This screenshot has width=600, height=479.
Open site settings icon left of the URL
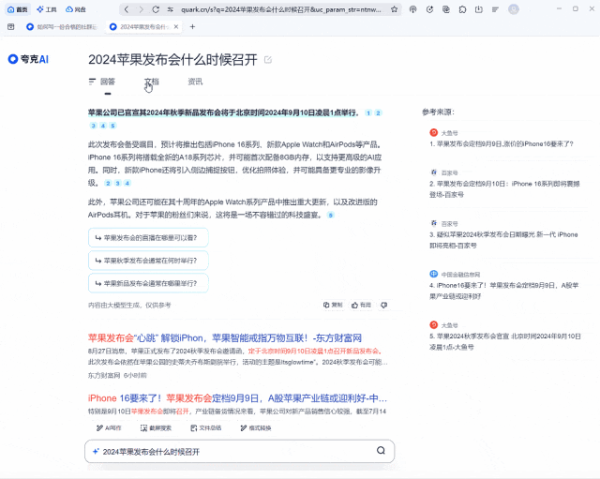[171, 9]
